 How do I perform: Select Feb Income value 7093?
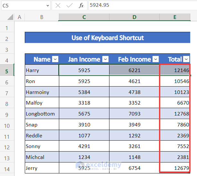point(134,114)
